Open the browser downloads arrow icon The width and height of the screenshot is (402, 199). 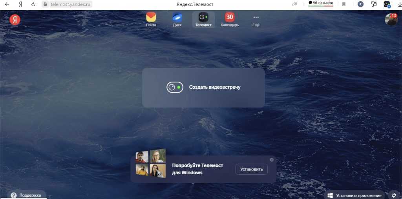coord(400,4)
